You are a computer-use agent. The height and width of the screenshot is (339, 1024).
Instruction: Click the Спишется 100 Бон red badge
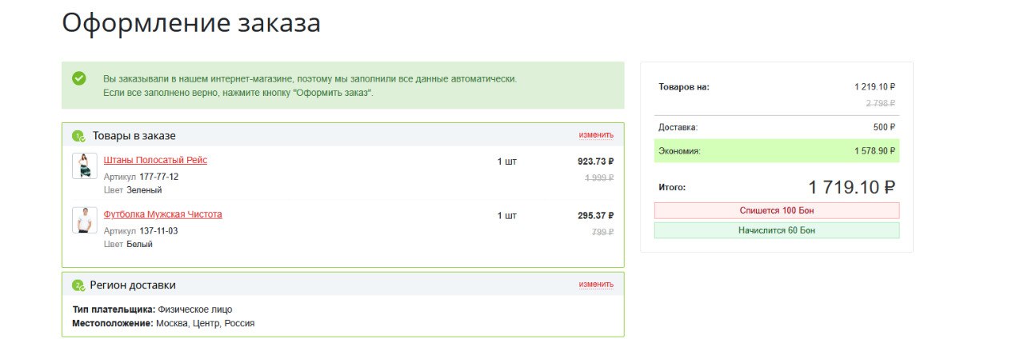point(777,210)
